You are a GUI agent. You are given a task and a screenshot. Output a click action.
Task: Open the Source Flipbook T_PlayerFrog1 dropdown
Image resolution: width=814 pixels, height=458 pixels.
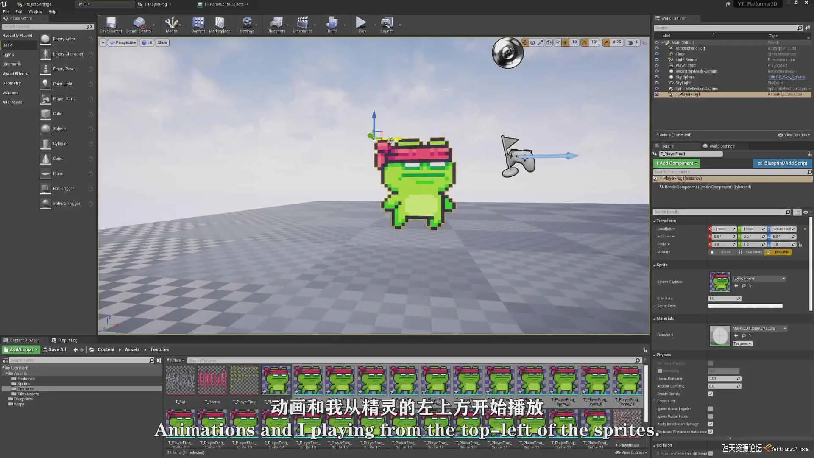(759, 279)
